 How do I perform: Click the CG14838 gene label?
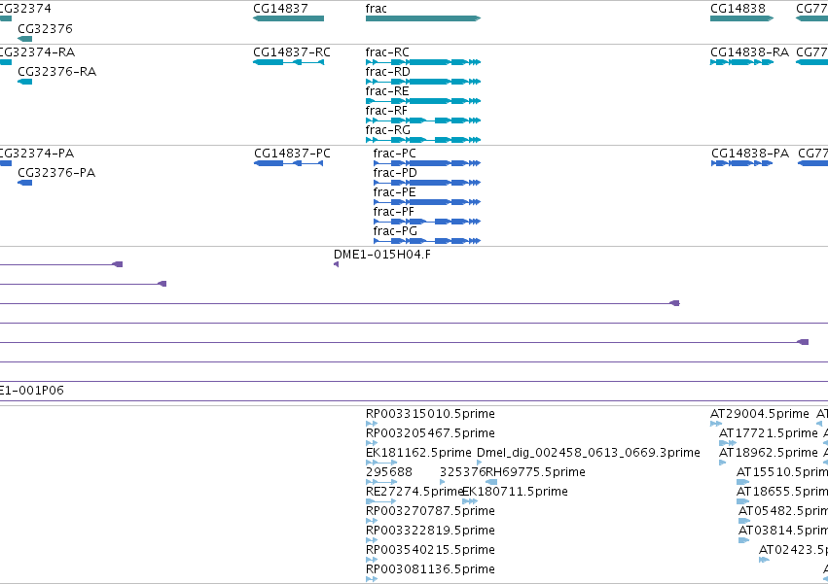click(x=738, y=9)
